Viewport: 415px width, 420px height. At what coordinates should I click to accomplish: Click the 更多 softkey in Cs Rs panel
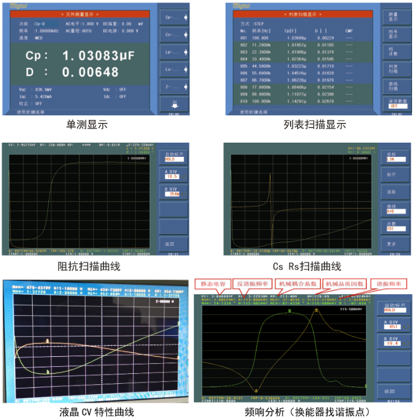pos(396,244)
